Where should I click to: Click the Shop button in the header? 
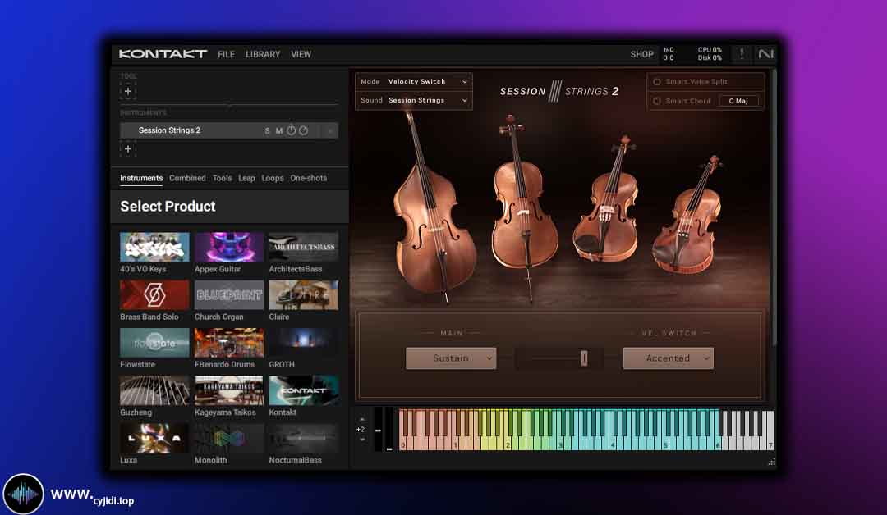642,54
